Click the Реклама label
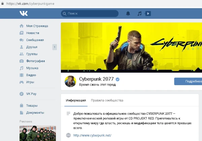 tap(26, 121)
